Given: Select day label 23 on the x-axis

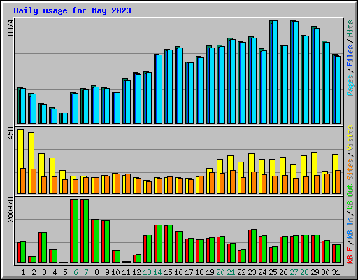Looking at the screenshot, I should (252, 272).
